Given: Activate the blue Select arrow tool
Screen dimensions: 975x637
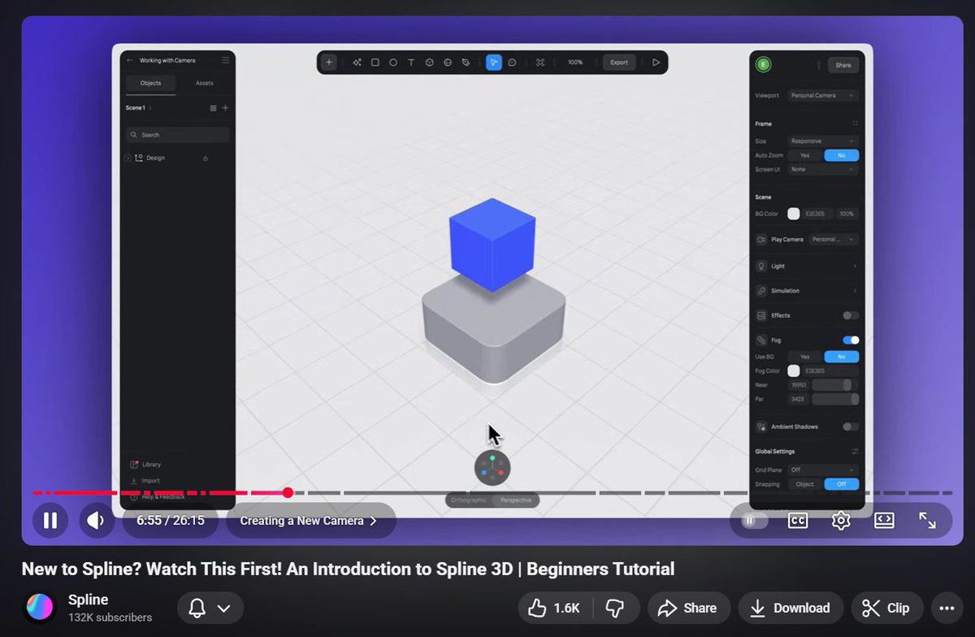Looking at the screenshot, I should coord(494,63).
